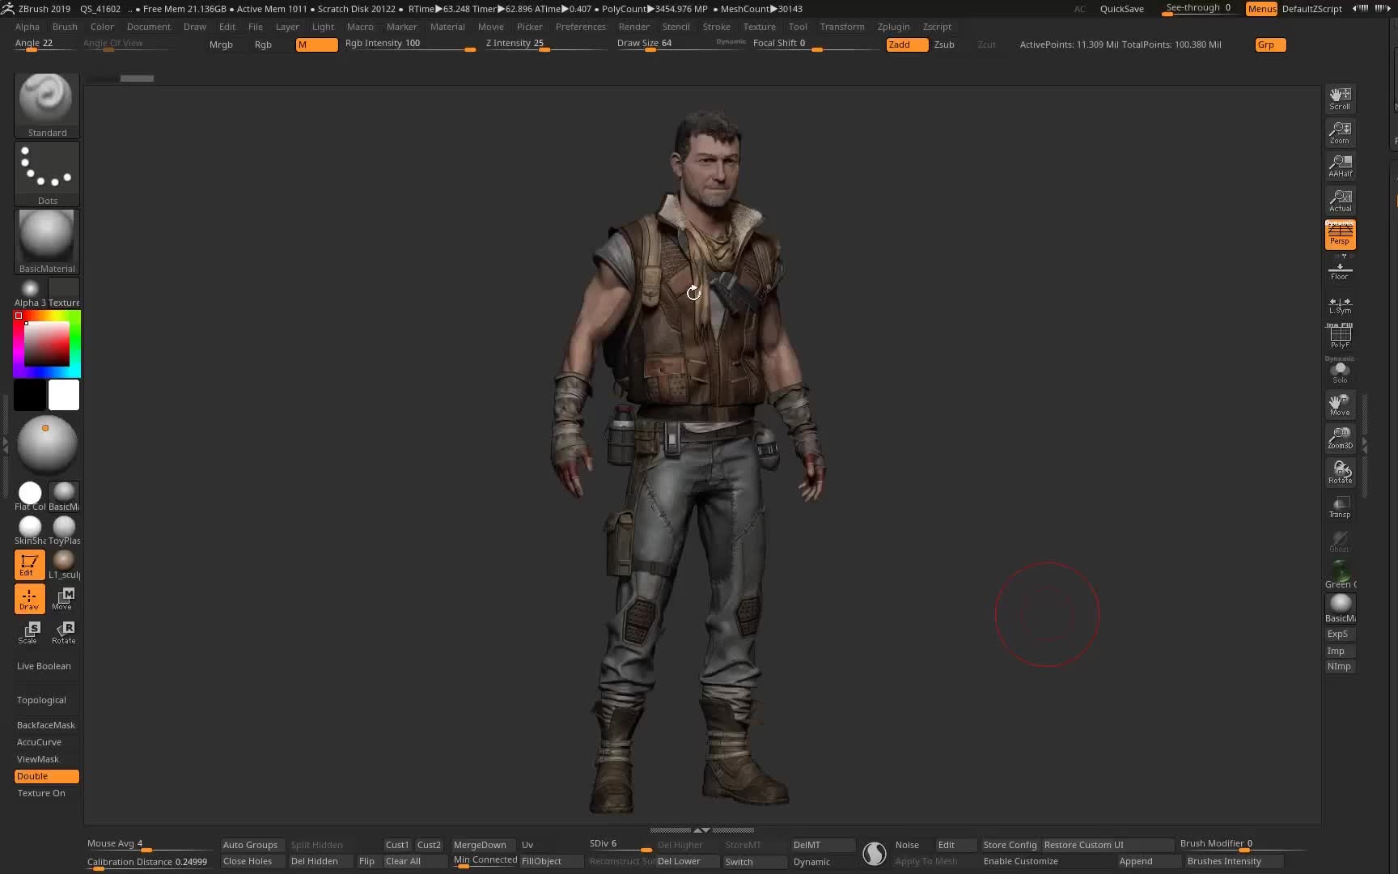
Task: Click the light direction sphere
Action: point(47,443)
